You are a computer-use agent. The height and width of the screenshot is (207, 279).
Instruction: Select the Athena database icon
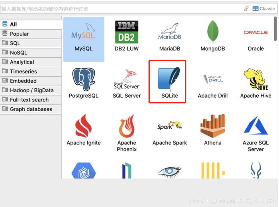213,130
